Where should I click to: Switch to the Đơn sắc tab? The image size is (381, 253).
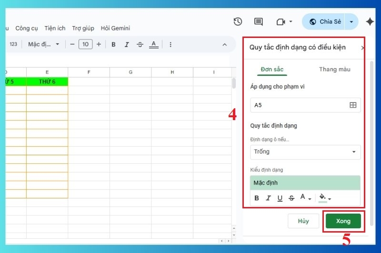272,69
